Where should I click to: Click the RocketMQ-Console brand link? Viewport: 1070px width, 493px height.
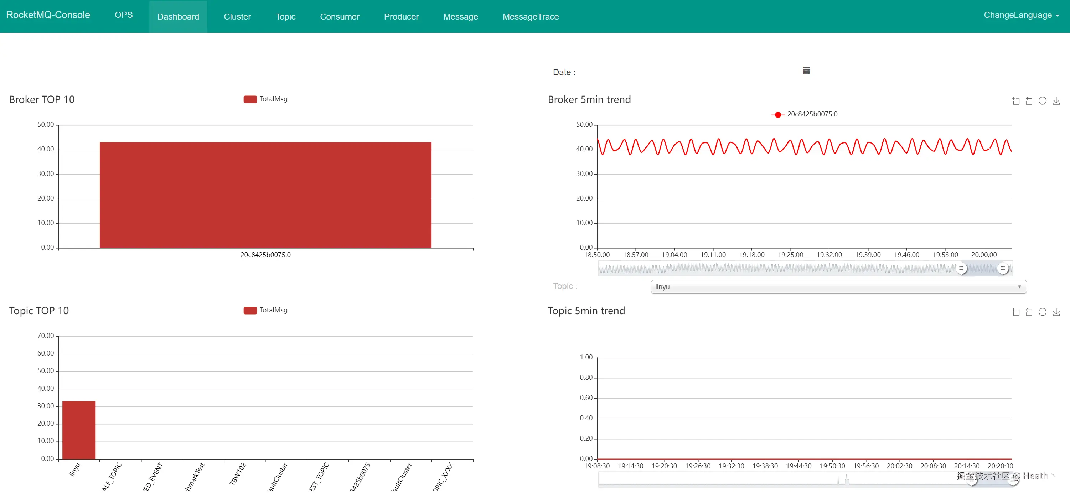pyautogui.click(x=48, y=15)
